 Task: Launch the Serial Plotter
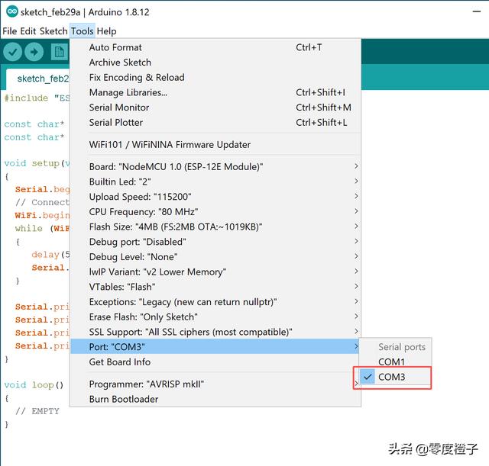(215, 122)
